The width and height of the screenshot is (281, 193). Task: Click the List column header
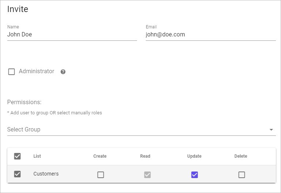(x=37, y=156)
